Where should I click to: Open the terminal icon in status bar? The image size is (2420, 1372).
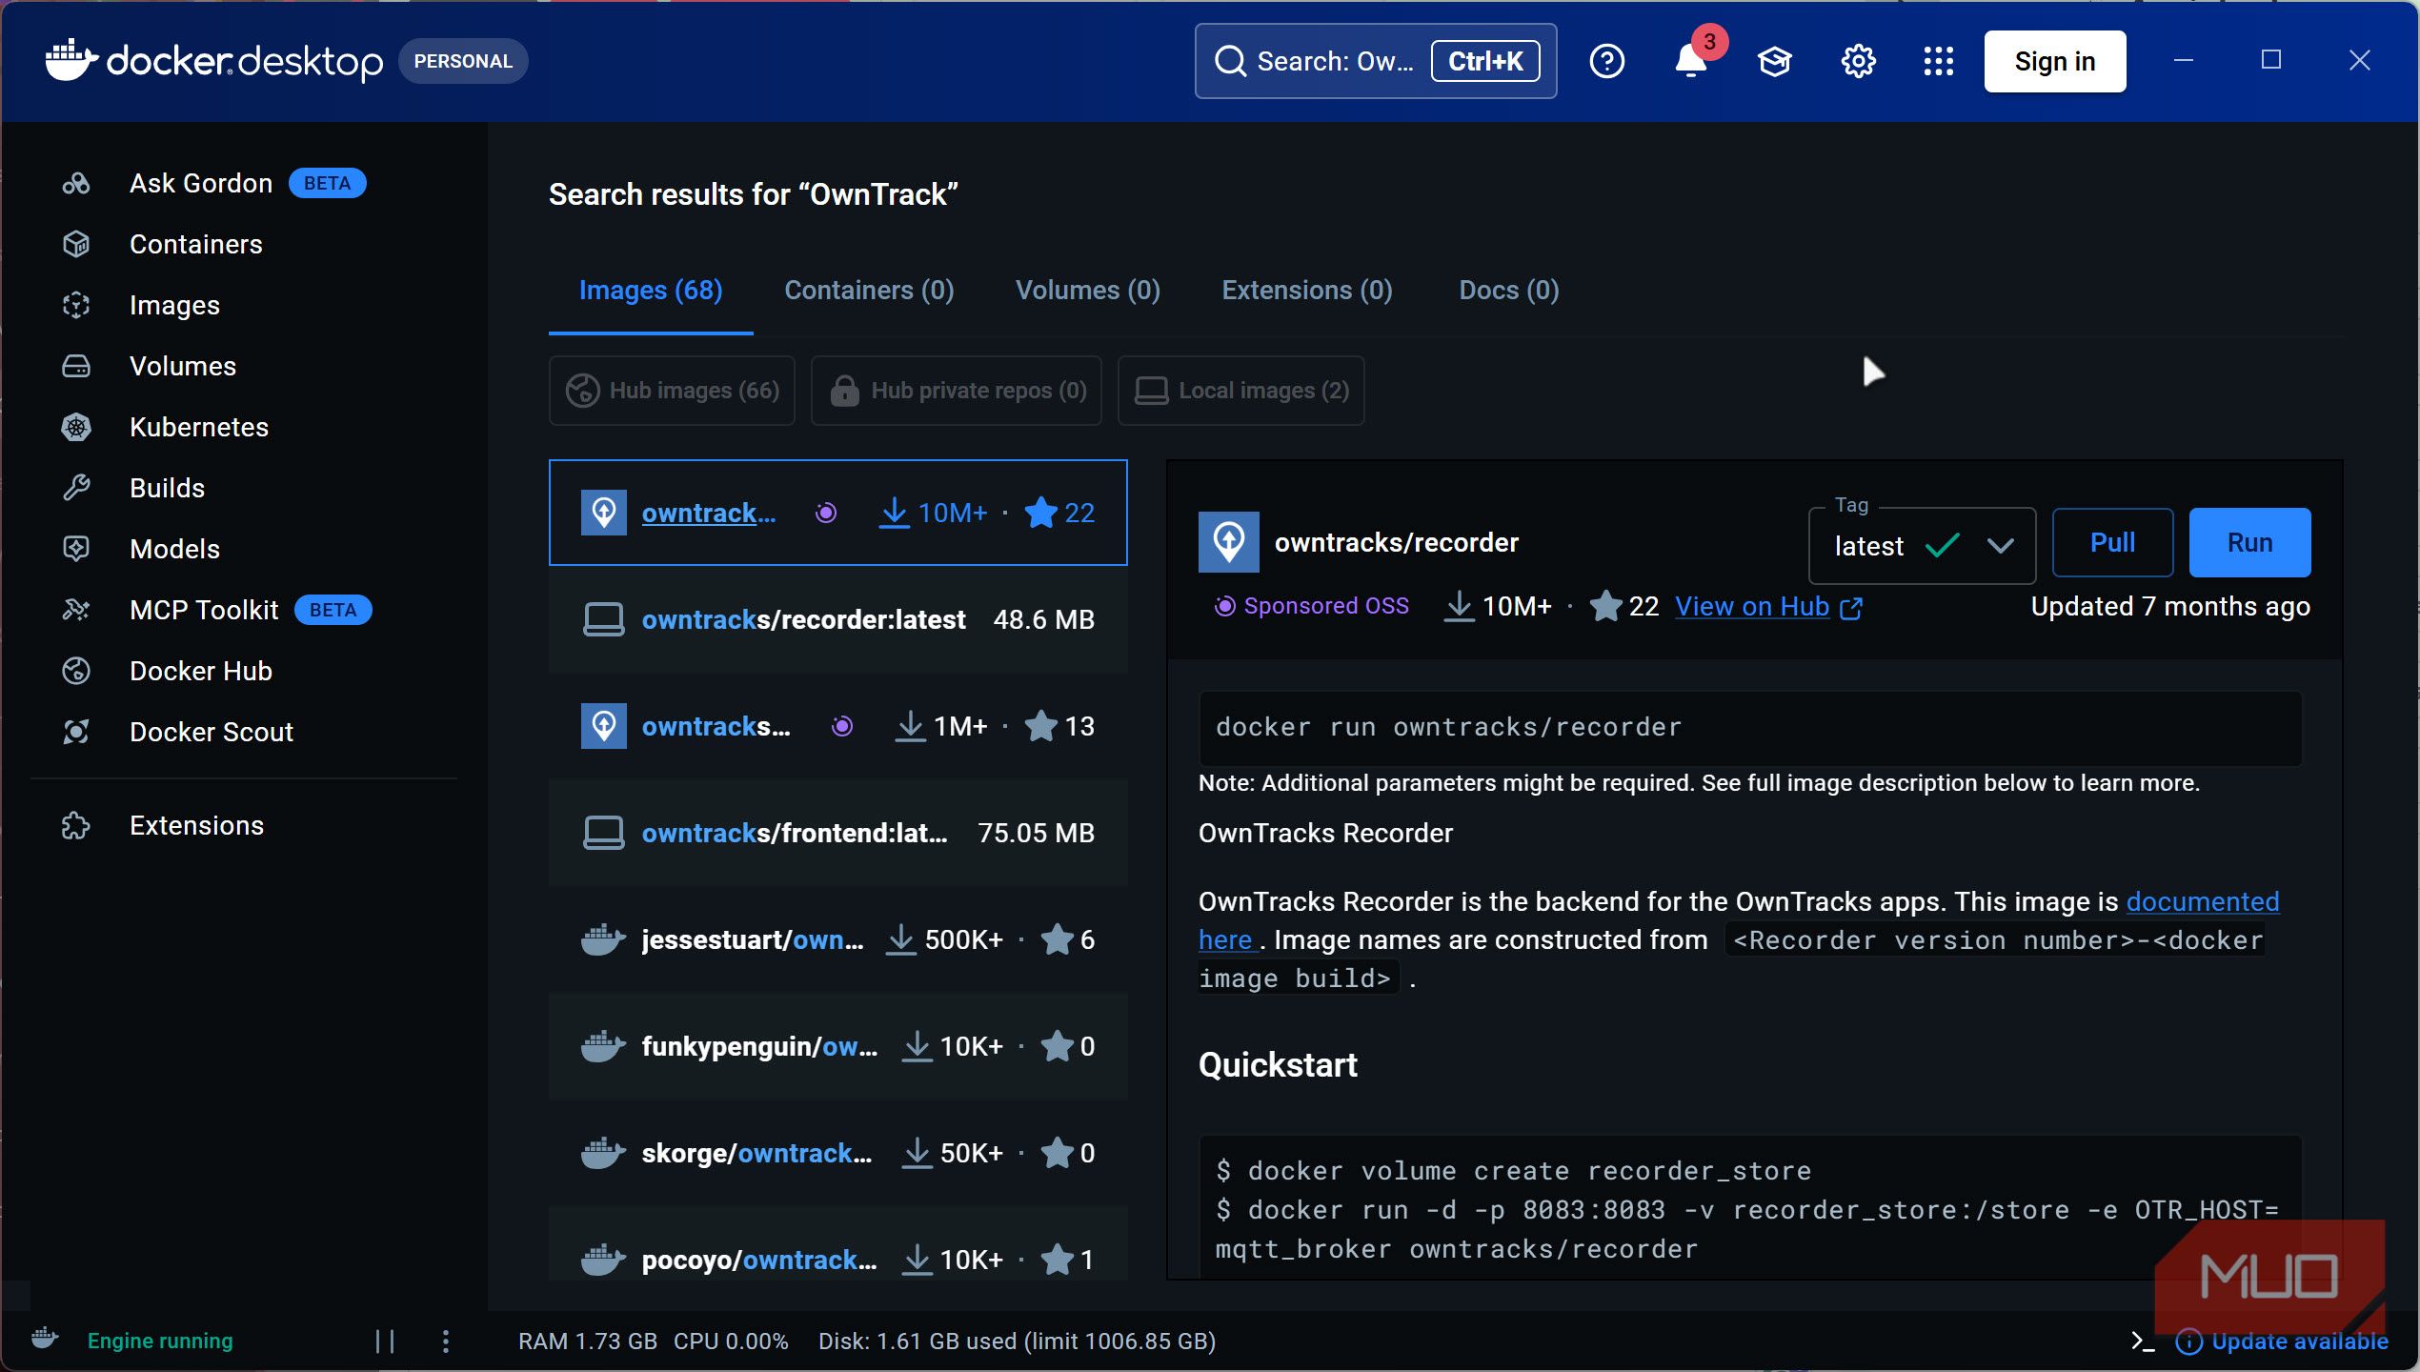[x=2143, y=1342]
